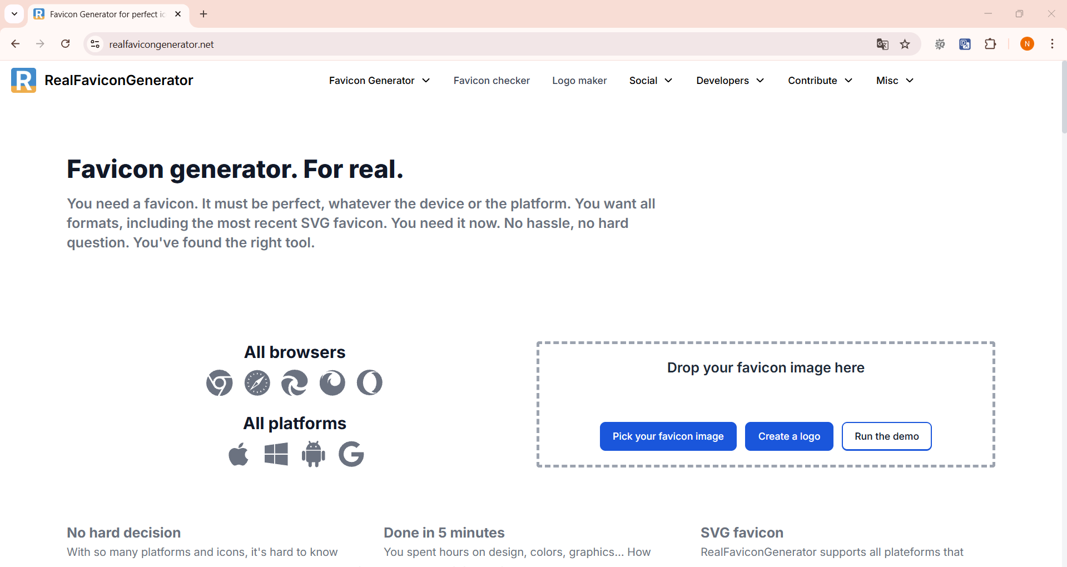Click the Google Translate icon in address bar

click(x=882, y=44)
